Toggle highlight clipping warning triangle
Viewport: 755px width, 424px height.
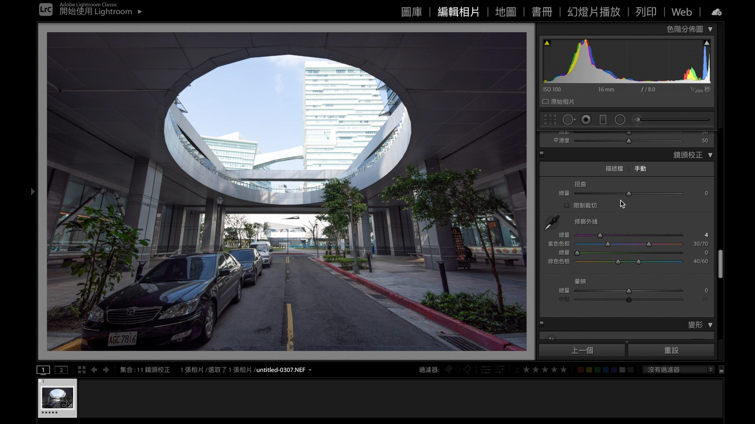coord(707,43)
